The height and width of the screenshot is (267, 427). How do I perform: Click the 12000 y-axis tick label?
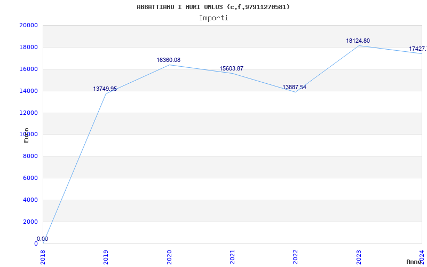tap(28, 113)
